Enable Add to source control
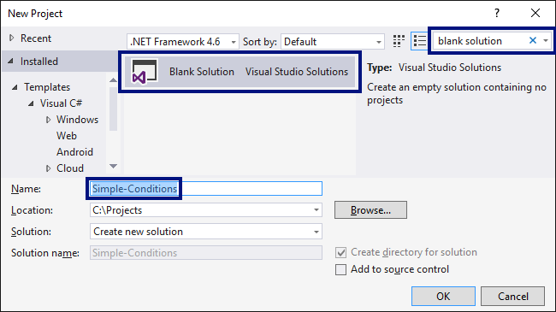This screenshot has width=556, height=312. click(x=340, y=269)
